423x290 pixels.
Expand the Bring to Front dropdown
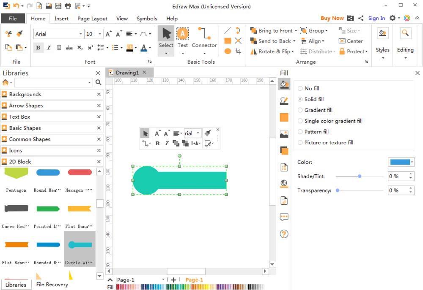(x=296, y=31)
